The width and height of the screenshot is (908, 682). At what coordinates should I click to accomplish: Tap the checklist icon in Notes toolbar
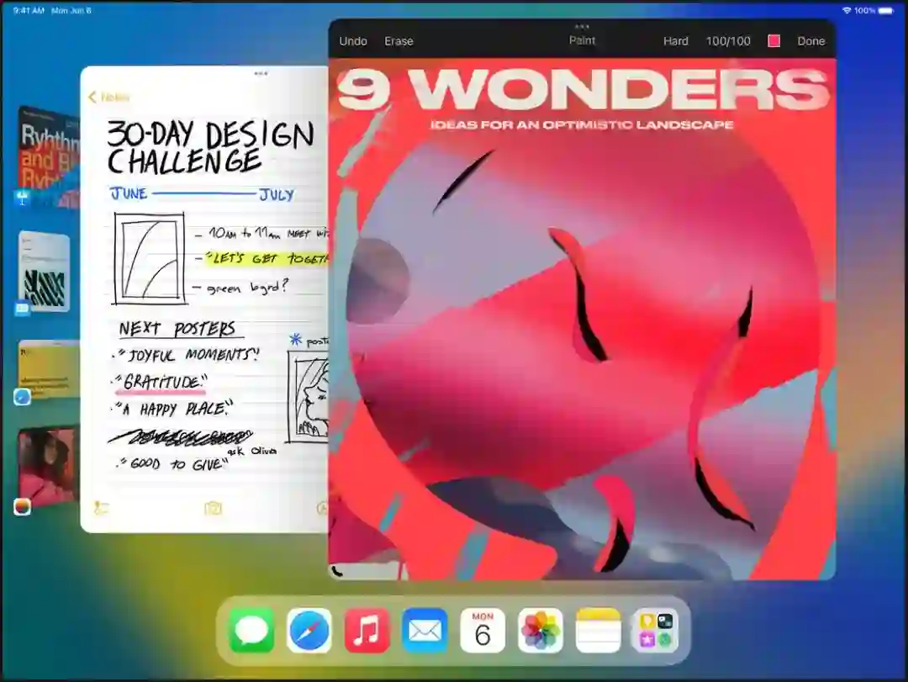102,508
